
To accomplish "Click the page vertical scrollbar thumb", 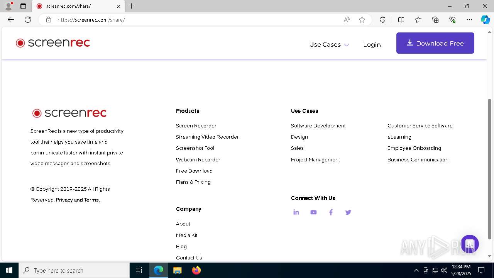I will point(490,169).
